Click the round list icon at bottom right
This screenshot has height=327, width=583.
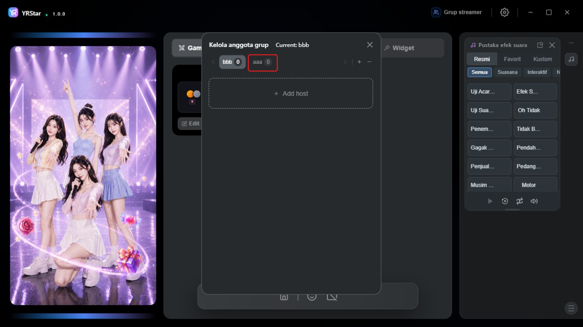(571, 308)
